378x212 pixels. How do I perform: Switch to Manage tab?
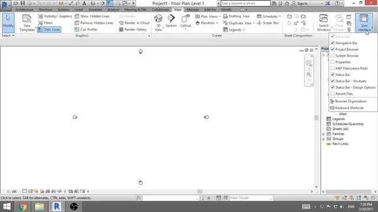point(193,9)
